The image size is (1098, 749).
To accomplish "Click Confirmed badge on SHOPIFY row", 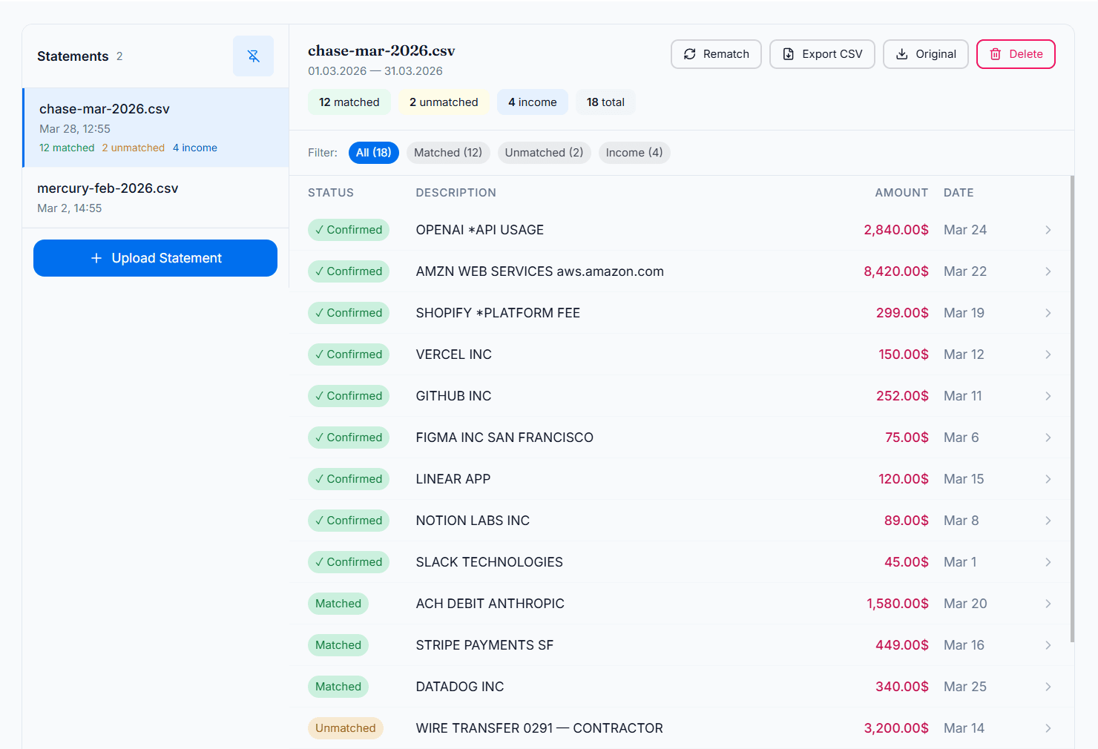I will point(349,313).
